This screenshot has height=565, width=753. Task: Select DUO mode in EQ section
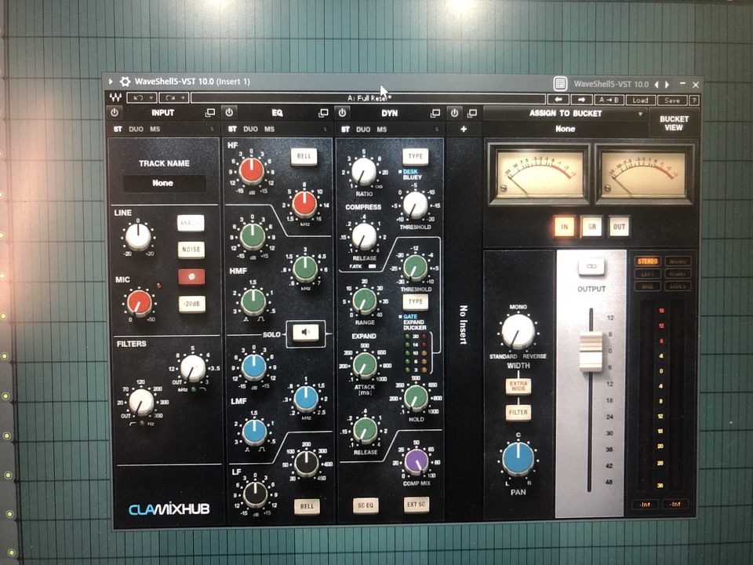[x=251, y=129]
